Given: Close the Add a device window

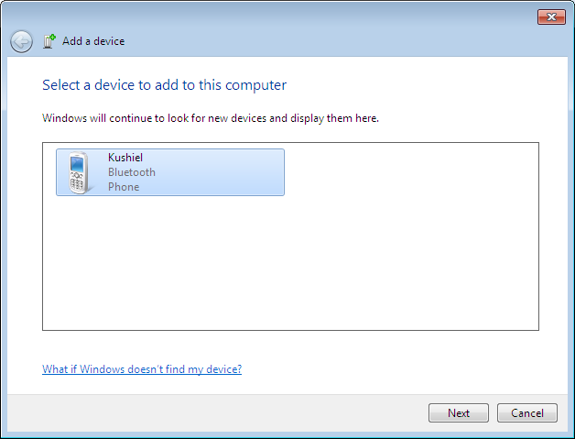Looking at the screenshot, I should pyautogui.click(x=550, y=16).
